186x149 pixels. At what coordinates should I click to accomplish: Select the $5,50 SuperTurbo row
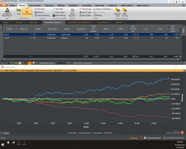(91, 35)
